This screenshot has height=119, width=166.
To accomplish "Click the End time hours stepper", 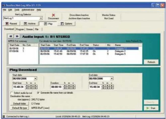I will click(103, 87).
